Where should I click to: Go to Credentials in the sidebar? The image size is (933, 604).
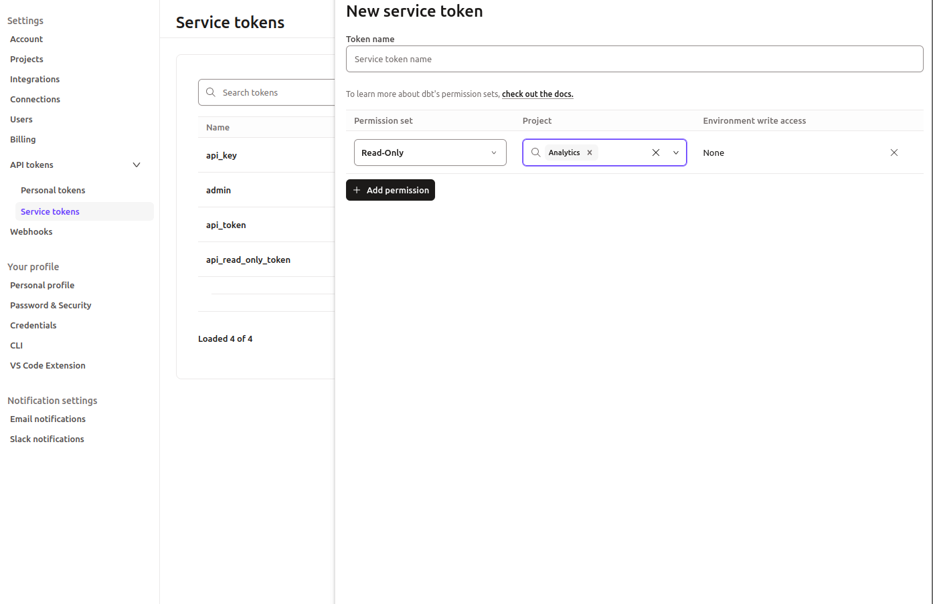pyautogui.click(x=33, y=325)
